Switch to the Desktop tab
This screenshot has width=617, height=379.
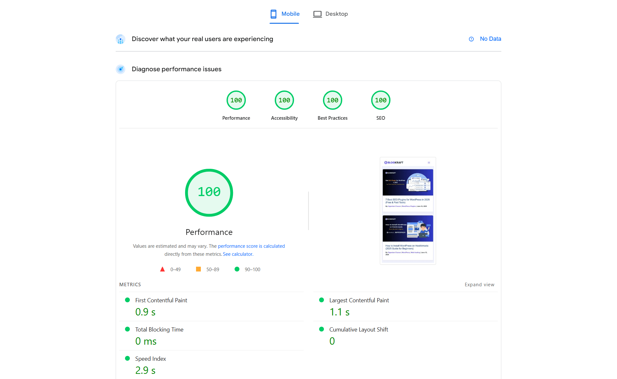330,14
